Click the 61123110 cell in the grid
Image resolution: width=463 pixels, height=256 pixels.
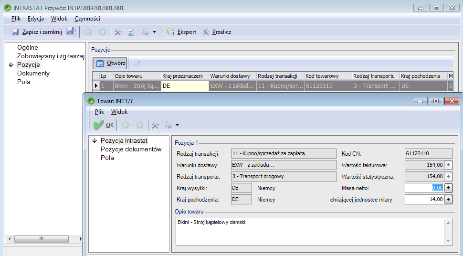tap(328, 86)
